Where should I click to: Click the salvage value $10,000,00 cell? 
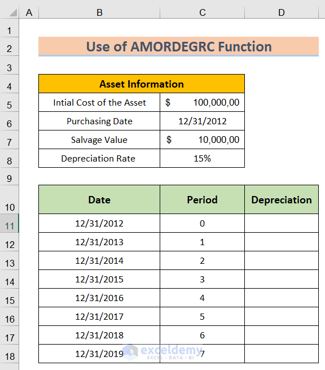point(202,140)
